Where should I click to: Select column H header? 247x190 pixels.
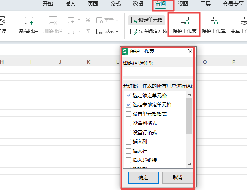click(8, 62)
